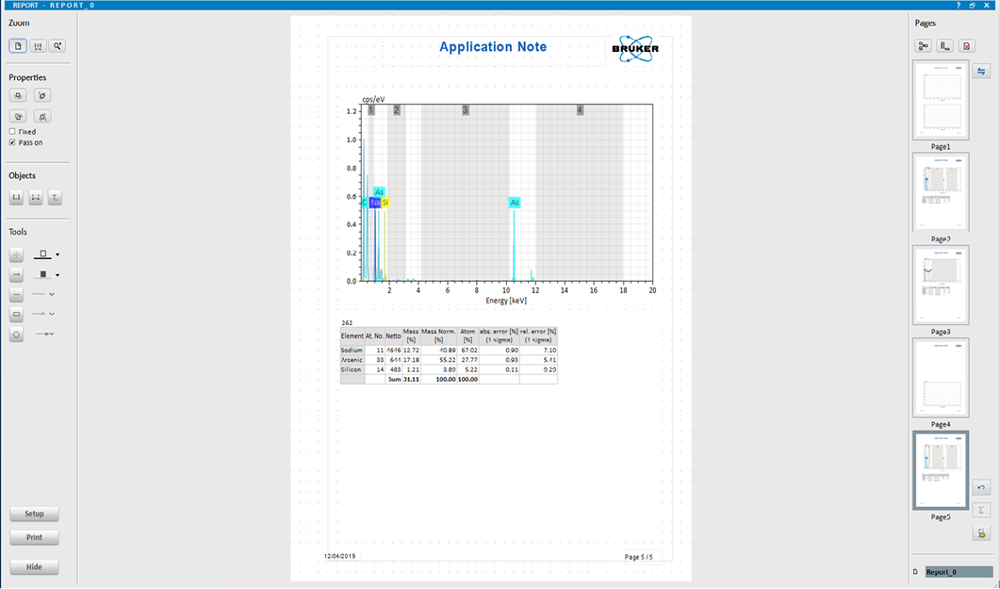Click the 262 label above the table

347,322
